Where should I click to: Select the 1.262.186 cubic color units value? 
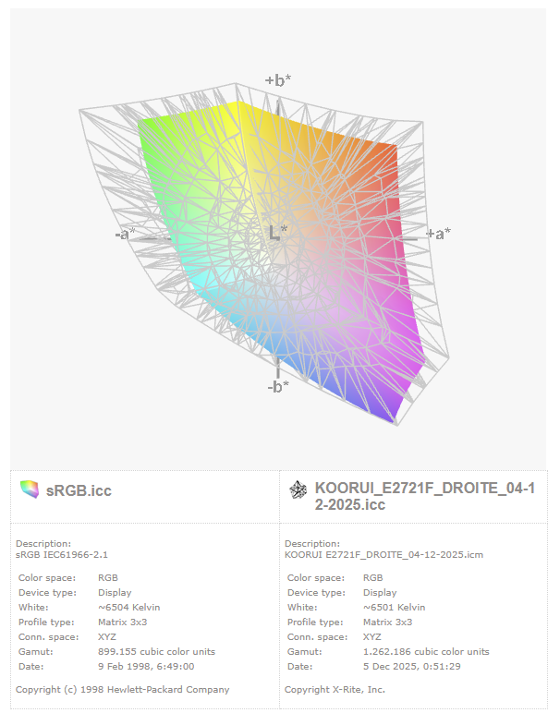pos(426,651)
